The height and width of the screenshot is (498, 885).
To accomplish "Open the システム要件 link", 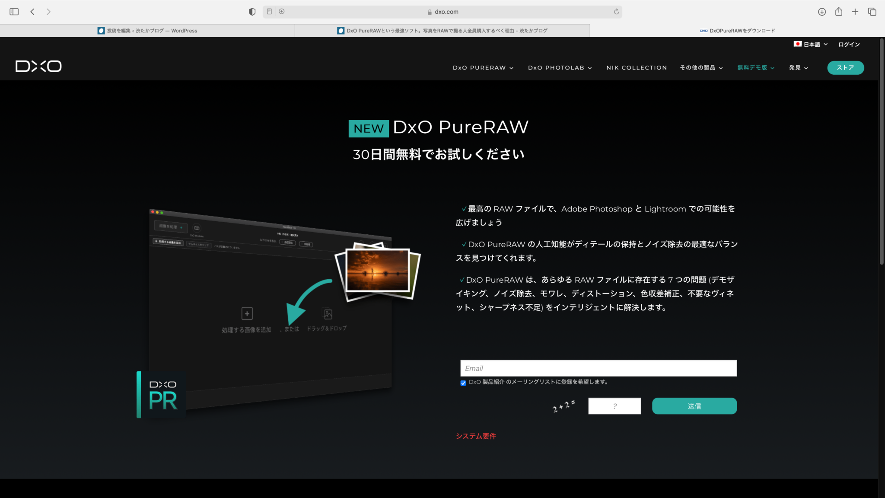I will tap(476, 436).
